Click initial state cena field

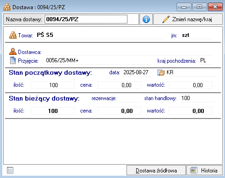[x=119, y=85]
